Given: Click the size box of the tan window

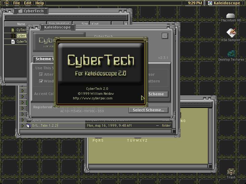Looking at the screenshot, I should click(210, 166).
